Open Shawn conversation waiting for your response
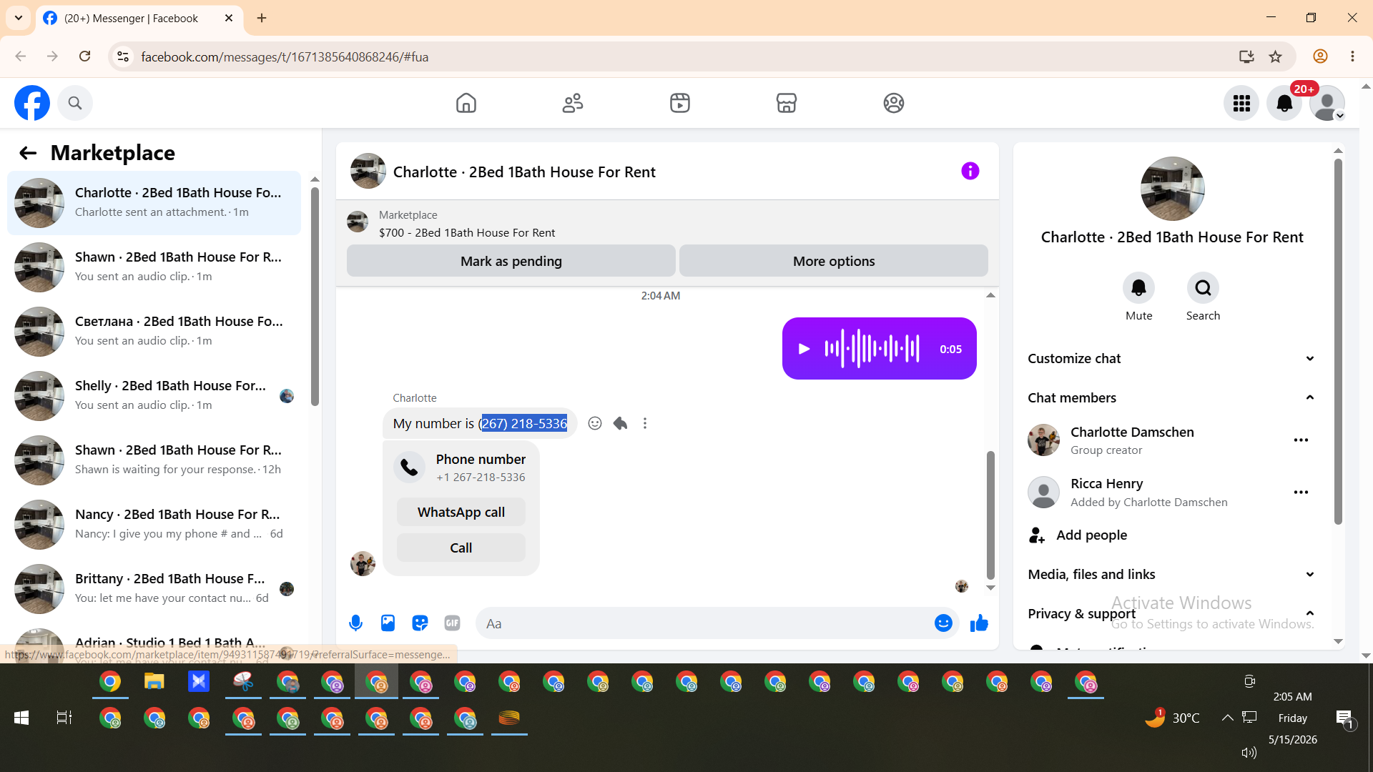 [154, 460]
